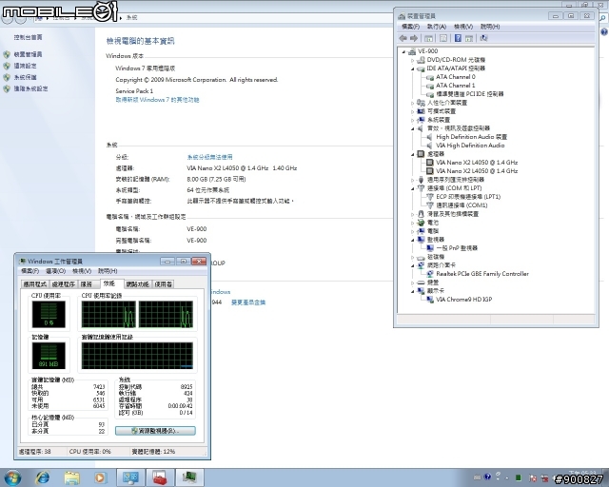
Task: Select ATA Channel 1 device
Action: pos(455,86)
